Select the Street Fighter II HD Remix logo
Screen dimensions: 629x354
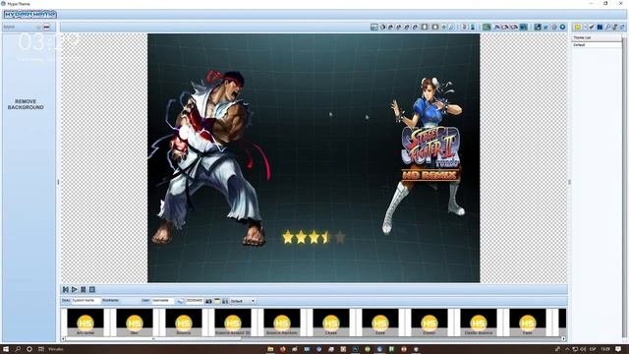click(430, 154)
